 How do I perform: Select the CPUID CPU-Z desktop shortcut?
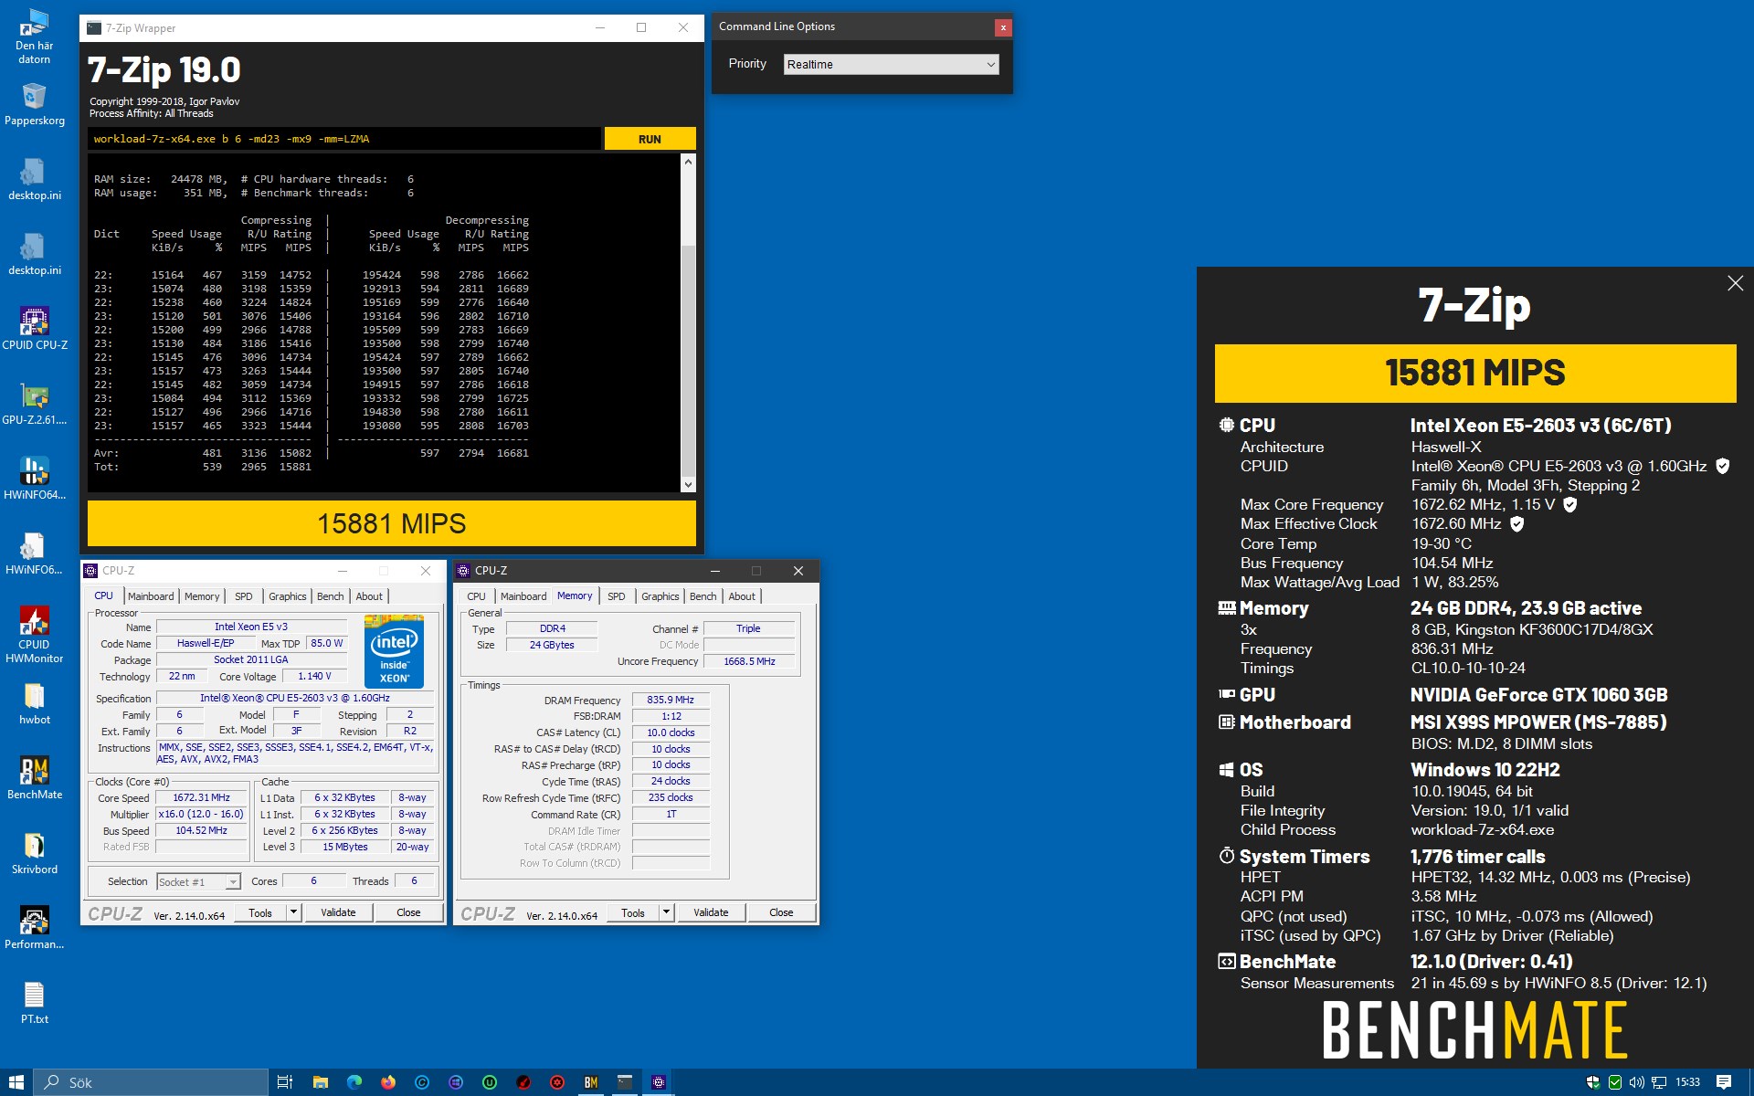34,329
